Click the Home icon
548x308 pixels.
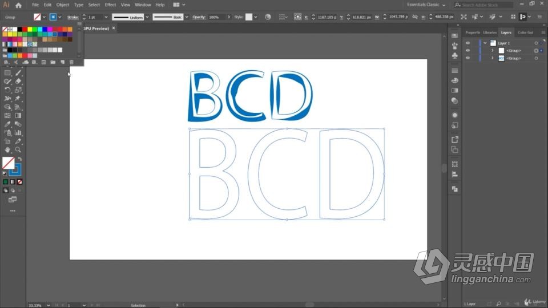18,5
